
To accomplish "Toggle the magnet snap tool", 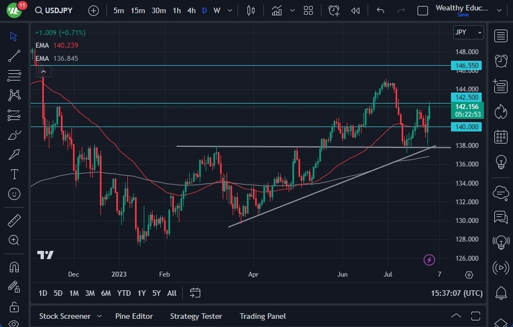I will [14, 267].
